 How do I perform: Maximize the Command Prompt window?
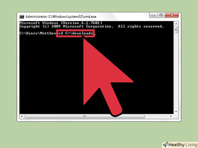tap(161, 15)
